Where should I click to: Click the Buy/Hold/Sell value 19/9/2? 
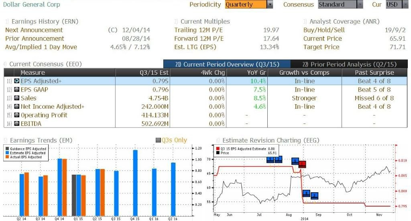395,30
